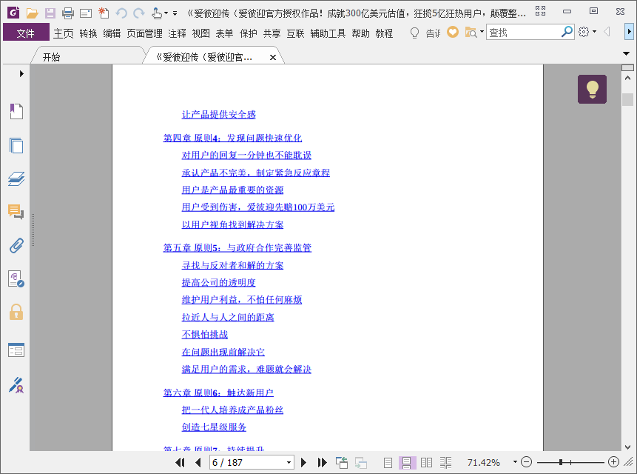This screenshot has height=474, width=637.
Task: Open settings gear icon in toolbar
Action: click(584, 32)
